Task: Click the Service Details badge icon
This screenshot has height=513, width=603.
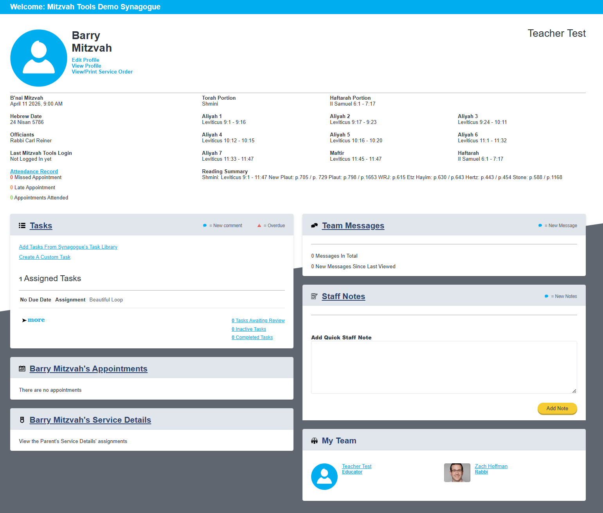Action: coord(22,420)
